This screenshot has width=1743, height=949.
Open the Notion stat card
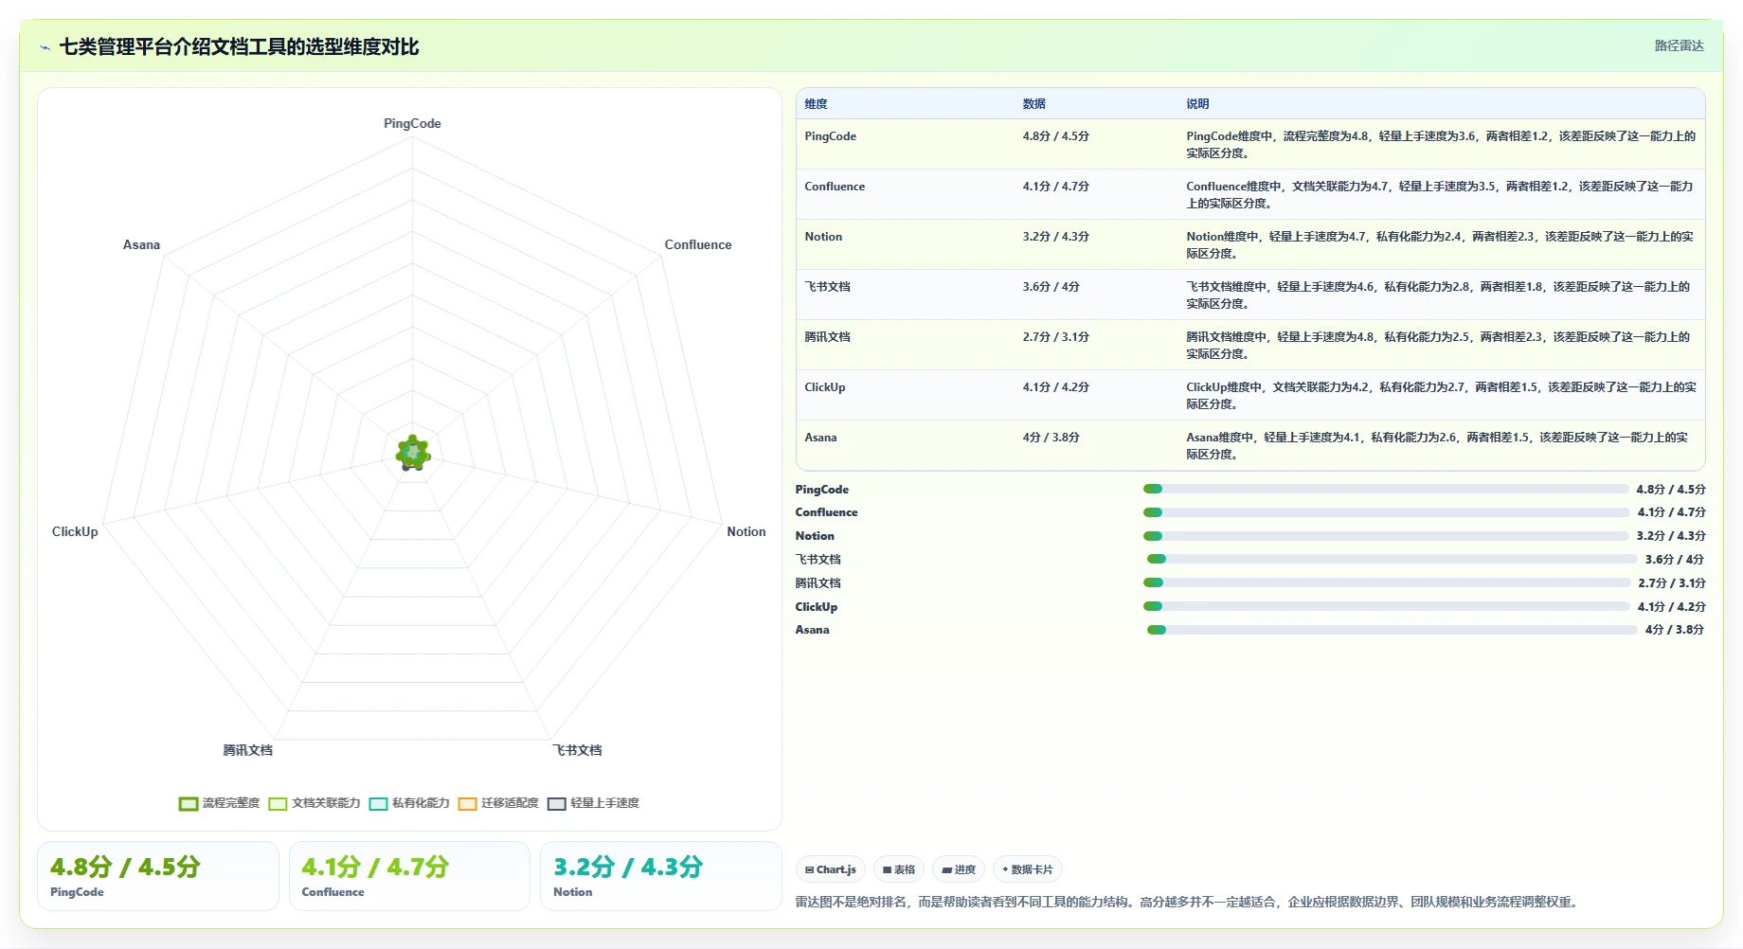[x=661, y=876]
